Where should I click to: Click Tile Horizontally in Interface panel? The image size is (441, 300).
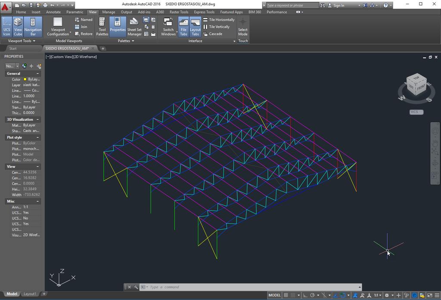point(219,20)
